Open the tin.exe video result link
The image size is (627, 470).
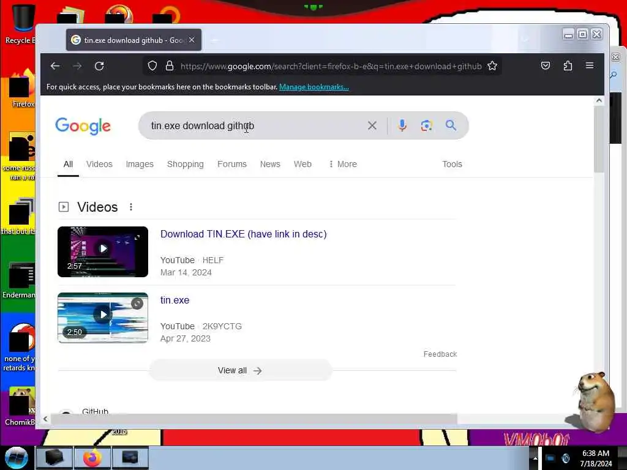pos(175,300)
